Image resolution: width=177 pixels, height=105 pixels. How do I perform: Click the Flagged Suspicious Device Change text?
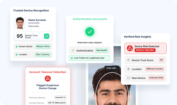(x=48, y=87)
